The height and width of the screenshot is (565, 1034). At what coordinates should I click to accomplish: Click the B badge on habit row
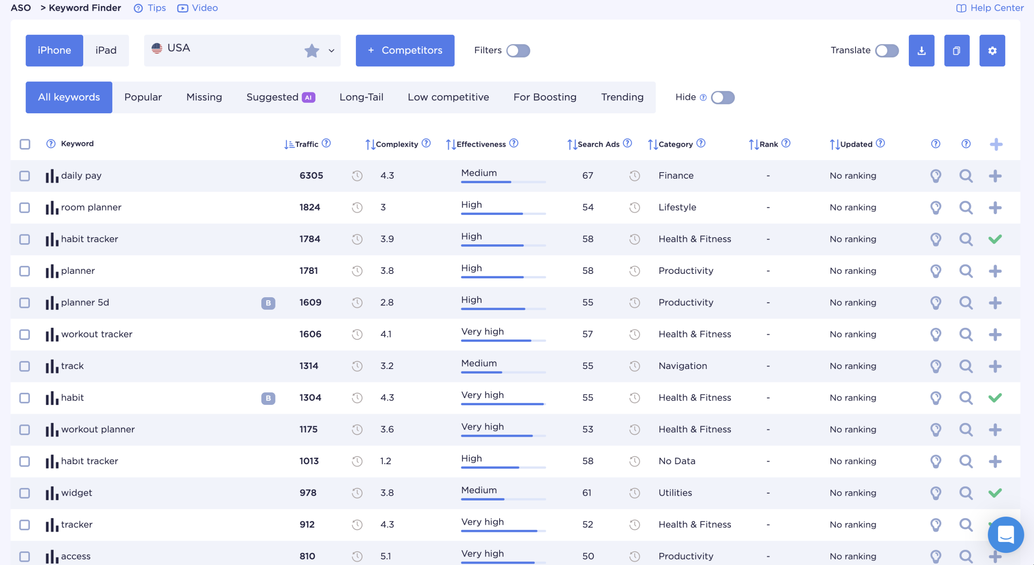coord(268,398)
